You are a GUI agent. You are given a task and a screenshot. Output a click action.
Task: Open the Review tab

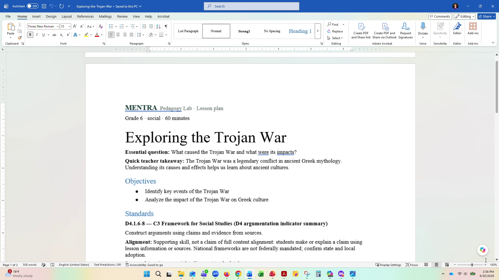coord(122,16)
